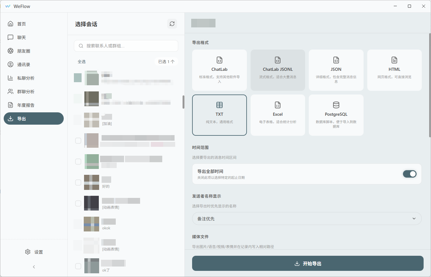This screenshot has width=431, height=277.
Task: Select the 导出 export sidebar item
Action: [x=34, y=118]
